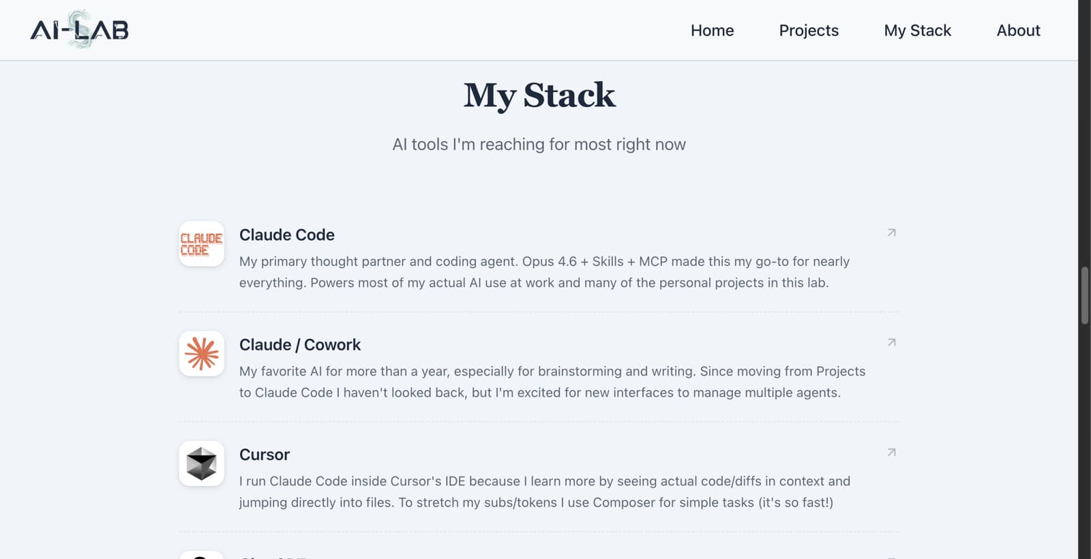The image size is (1091, 559).
Task: Open the Cursor title link
Action: click(x=265, y=454)
